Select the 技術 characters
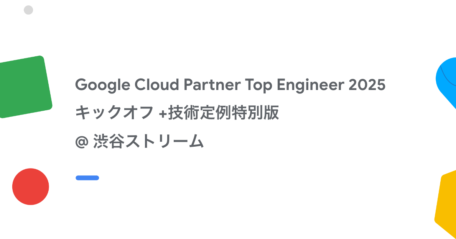Viewport: 456px width, 239px height. (183, 113)
